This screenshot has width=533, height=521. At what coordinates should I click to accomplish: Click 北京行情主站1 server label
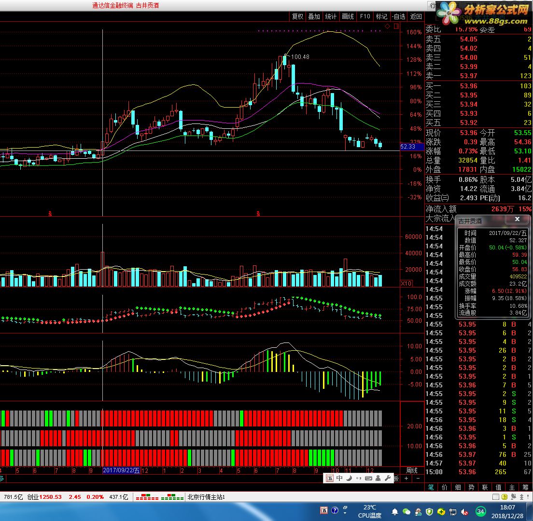(206, 497)
